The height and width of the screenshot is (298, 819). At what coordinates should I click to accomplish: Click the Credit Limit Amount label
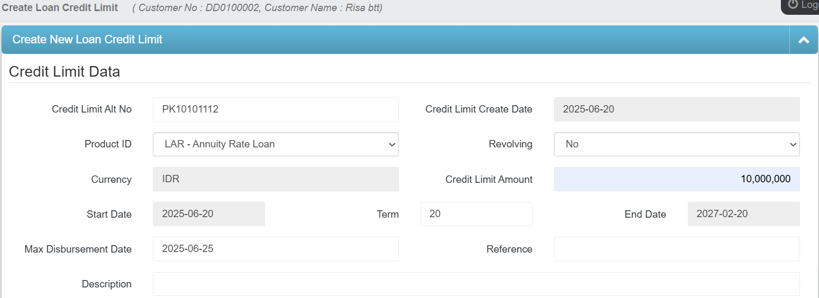(489, 179)
